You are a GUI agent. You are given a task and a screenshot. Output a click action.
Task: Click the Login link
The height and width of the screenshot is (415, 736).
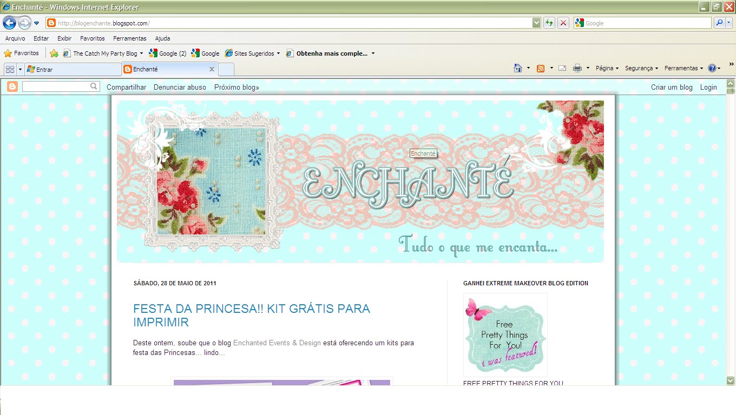708,87
